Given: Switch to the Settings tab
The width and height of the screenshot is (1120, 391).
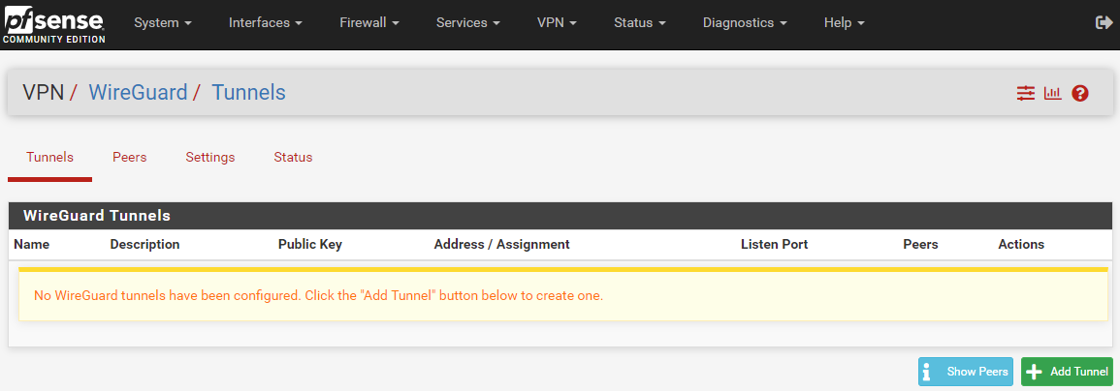Looking at the screenshot, I should click(x=210, y=157).
